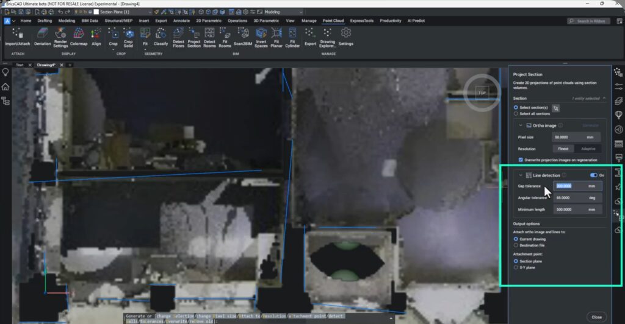Choose the Fit Cylinder tool
This screenshot has width=625, height=324.
[292, 37]
